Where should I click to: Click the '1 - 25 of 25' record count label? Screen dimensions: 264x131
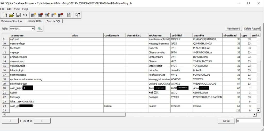(x=26, y=121)
